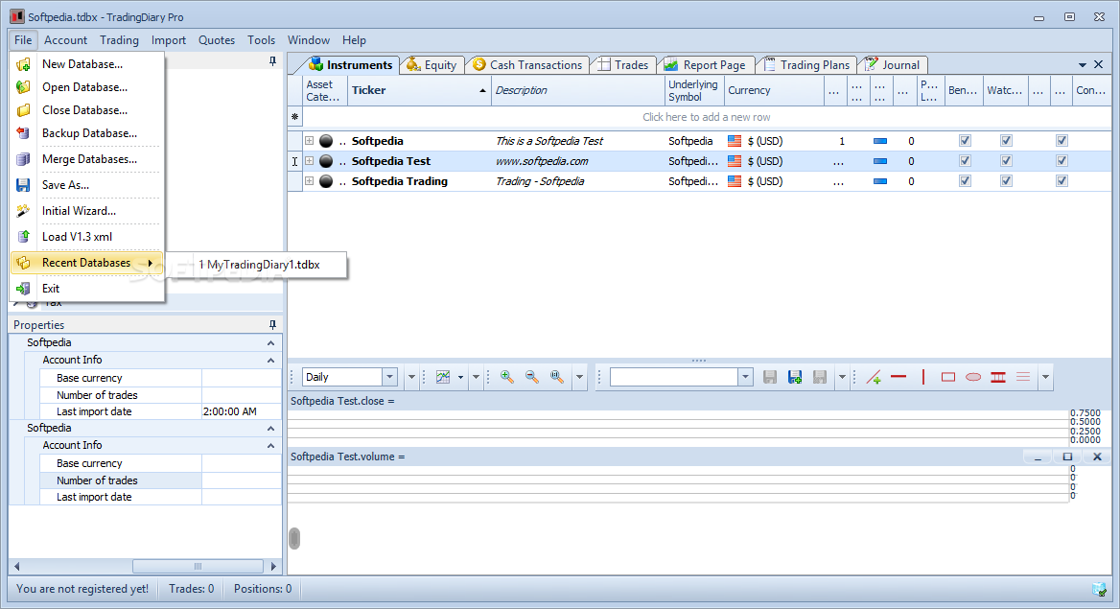Switch to the Cash Transactions tab
The height and width of the screenshot is (609, 1120).
click(527, 65)
